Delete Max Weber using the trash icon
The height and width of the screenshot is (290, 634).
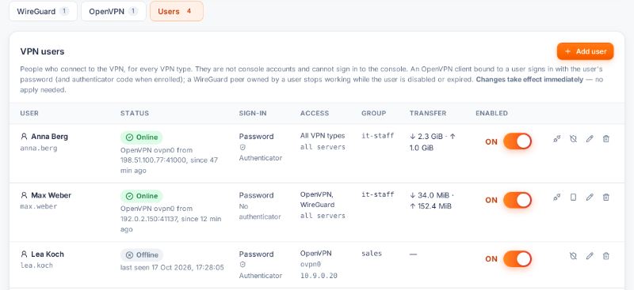(605, 198)
